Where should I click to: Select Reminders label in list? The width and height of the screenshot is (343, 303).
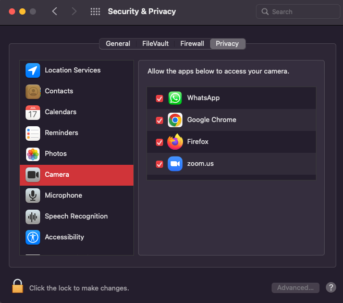62,133
